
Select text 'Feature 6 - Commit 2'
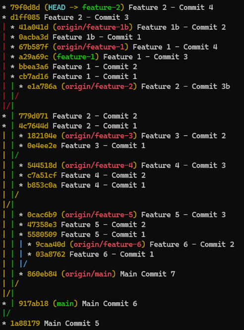click(192, 245)
